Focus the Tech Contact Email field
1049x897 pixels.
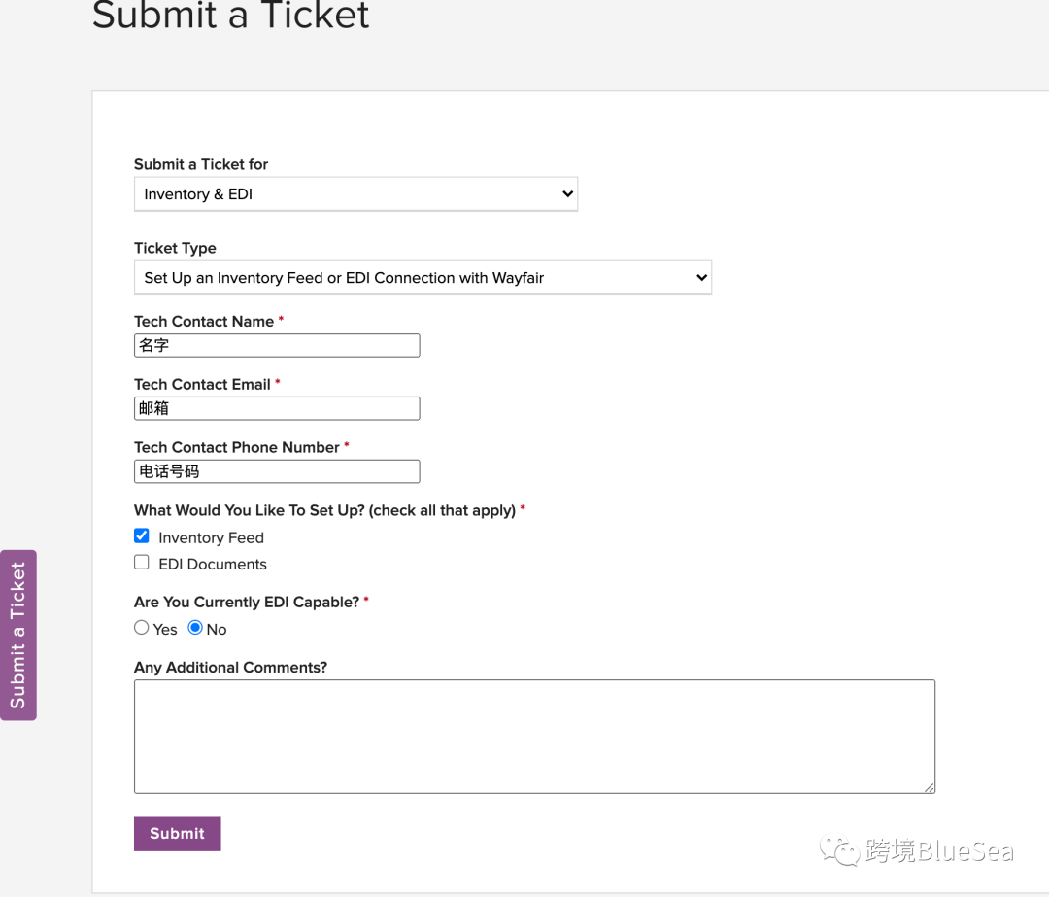[x=277, y=408]
